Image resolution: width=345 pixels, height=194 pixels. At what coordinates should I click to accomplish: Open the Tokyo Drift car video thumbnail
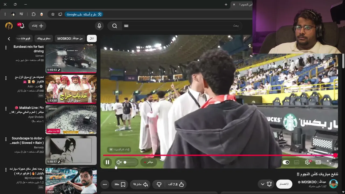(71, 181)
